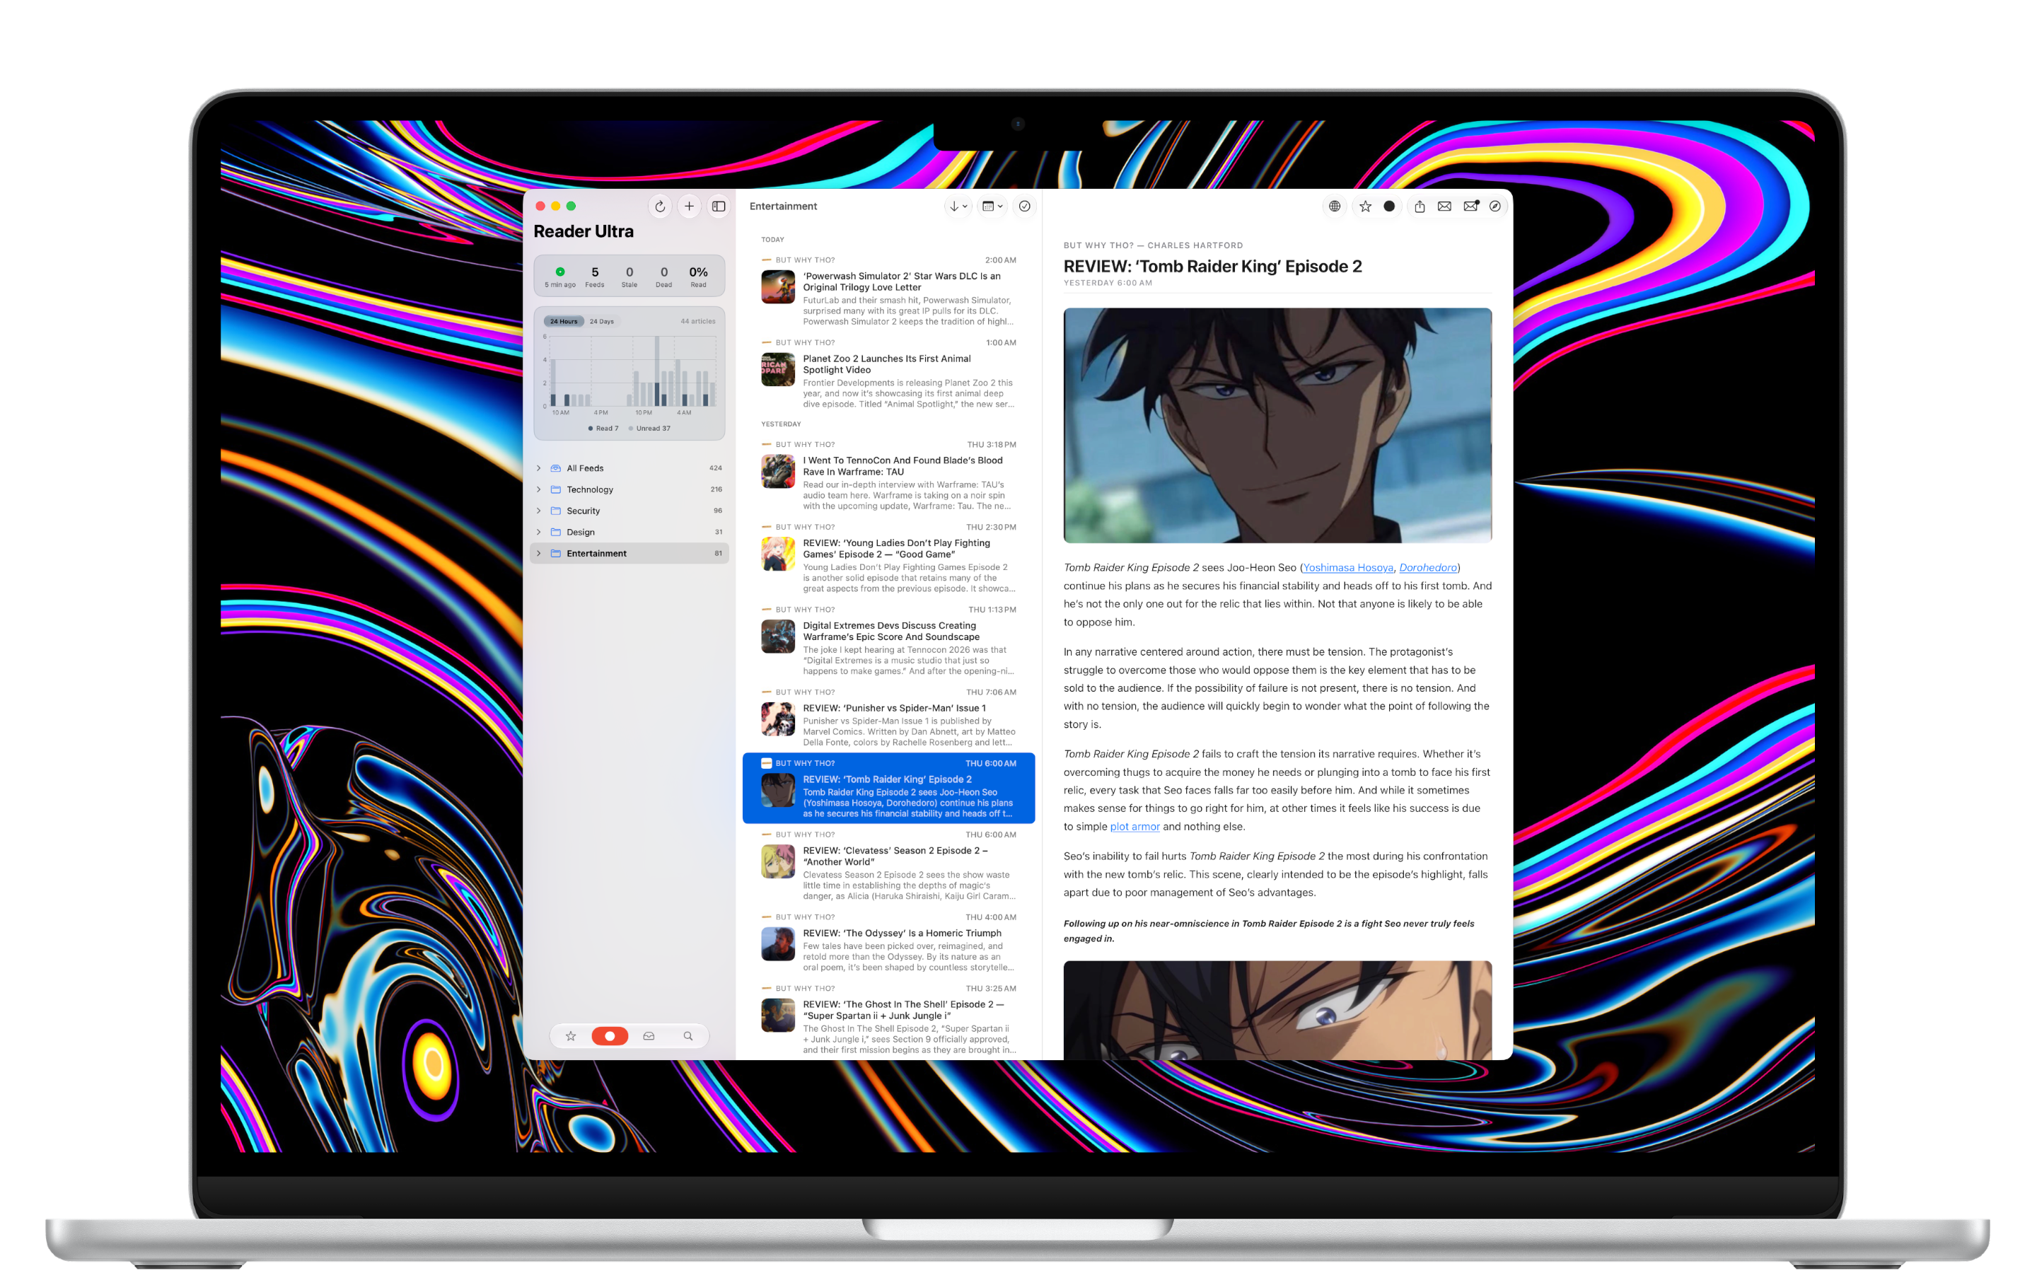This screenshot has width=2037, height=1273.
Task: Click the byline 'BUT WHY THO? — CHARLES HARTFORD'
Action: (x=1153, y=246)
